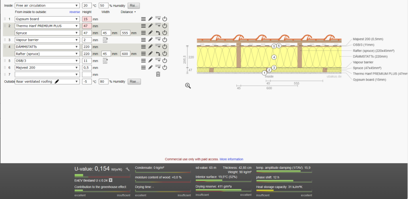Grab the drag handle of layer 5 OSB/3

(x=4, y=60)
